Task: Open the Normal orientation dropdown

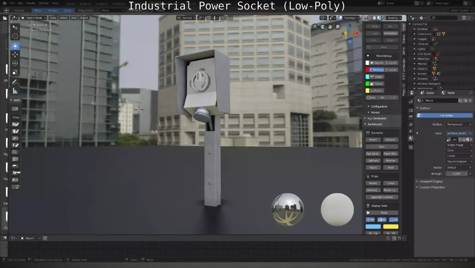Action: pyautogui.click(x=186, y=18)
